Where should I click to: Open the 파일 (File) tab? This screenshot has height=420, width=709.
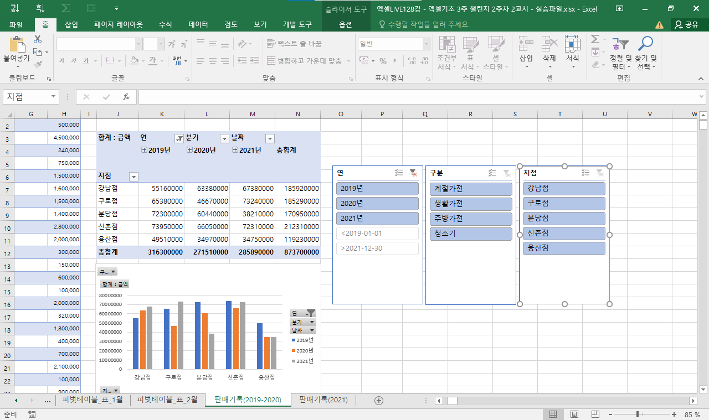coord(16,24)
